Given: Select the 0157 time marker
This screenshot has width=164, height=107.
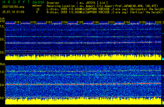Looking at the screenshot, I should tap(111, 22).
